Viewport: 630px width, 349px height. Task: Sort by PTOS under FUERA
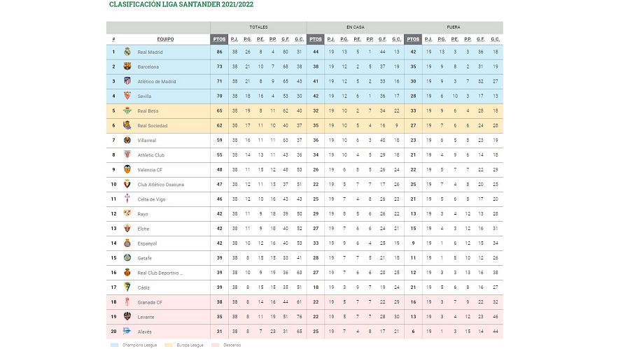[x=413, y=39]
